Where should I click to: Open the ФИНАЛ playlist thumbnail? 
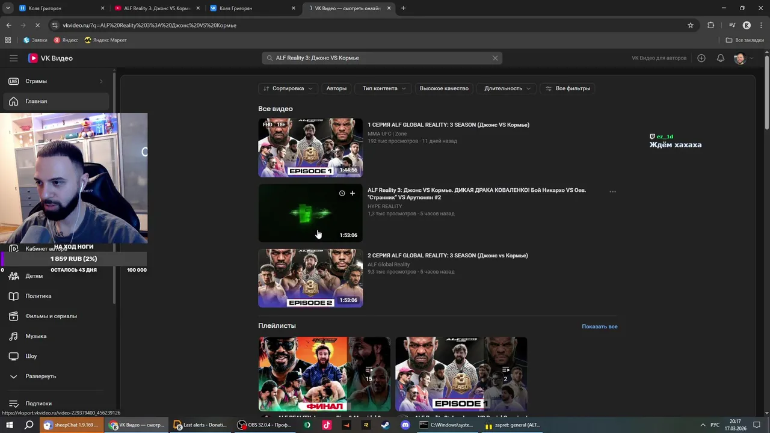[x=324, y=374]
